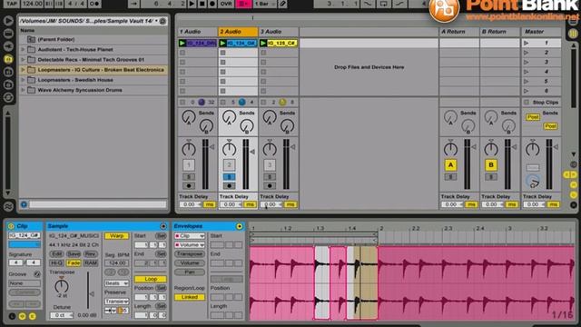Toggle Draw Mode pencil icon
Viewport: 581px width, 327px height.
[282, 4]
